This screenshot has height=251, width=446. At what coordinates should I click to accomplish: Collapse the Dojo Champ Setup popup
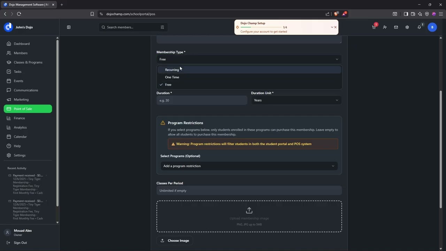tap(332, 27)
